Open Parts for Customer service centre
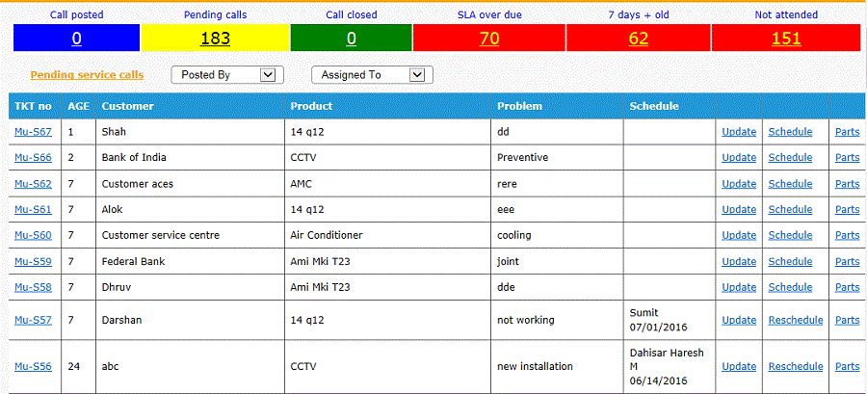Screen dimensions: 867x394 (847, 235)
